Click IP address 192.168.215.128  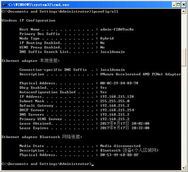117,96
